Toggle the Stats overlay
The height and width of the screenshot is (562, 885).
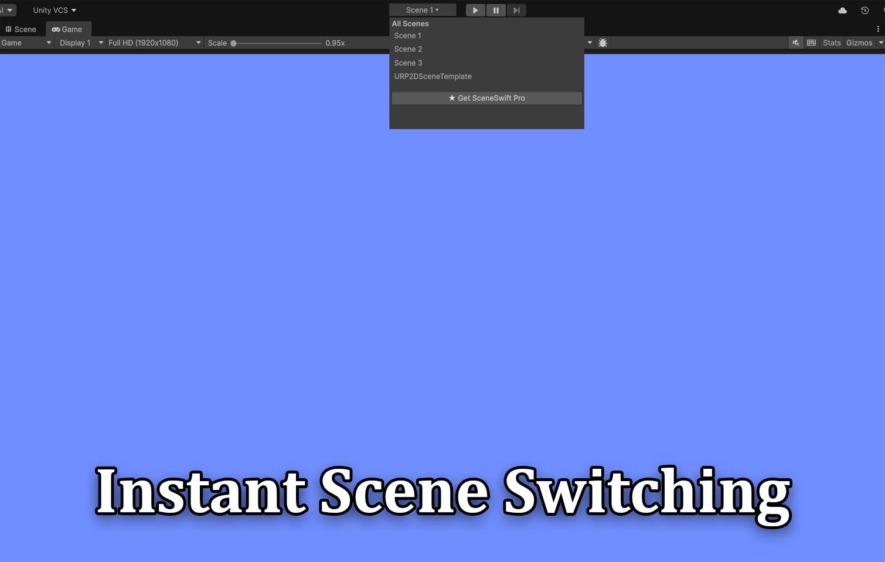pos(832,43)
